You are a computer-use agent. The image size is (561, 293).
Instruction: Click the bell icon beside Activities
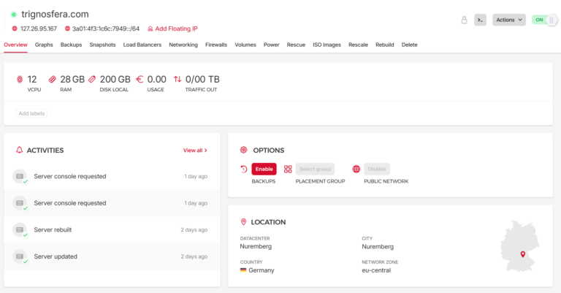point(19,151)
